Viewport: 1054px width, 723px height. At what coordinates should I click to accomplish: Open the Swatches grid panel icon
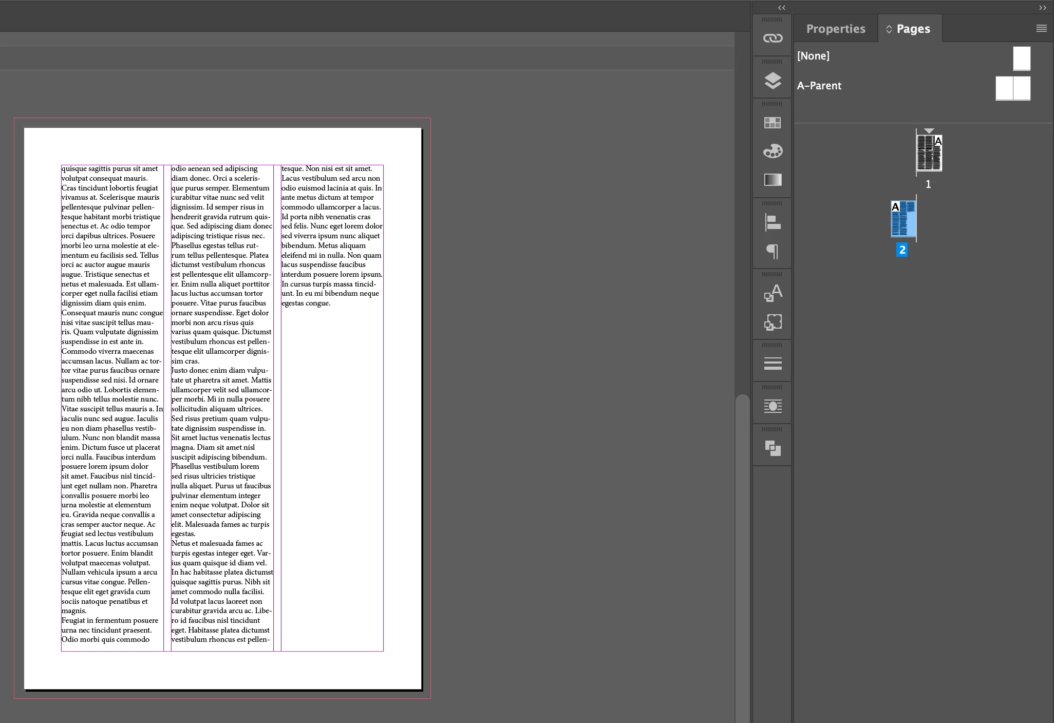pos(773,123)
